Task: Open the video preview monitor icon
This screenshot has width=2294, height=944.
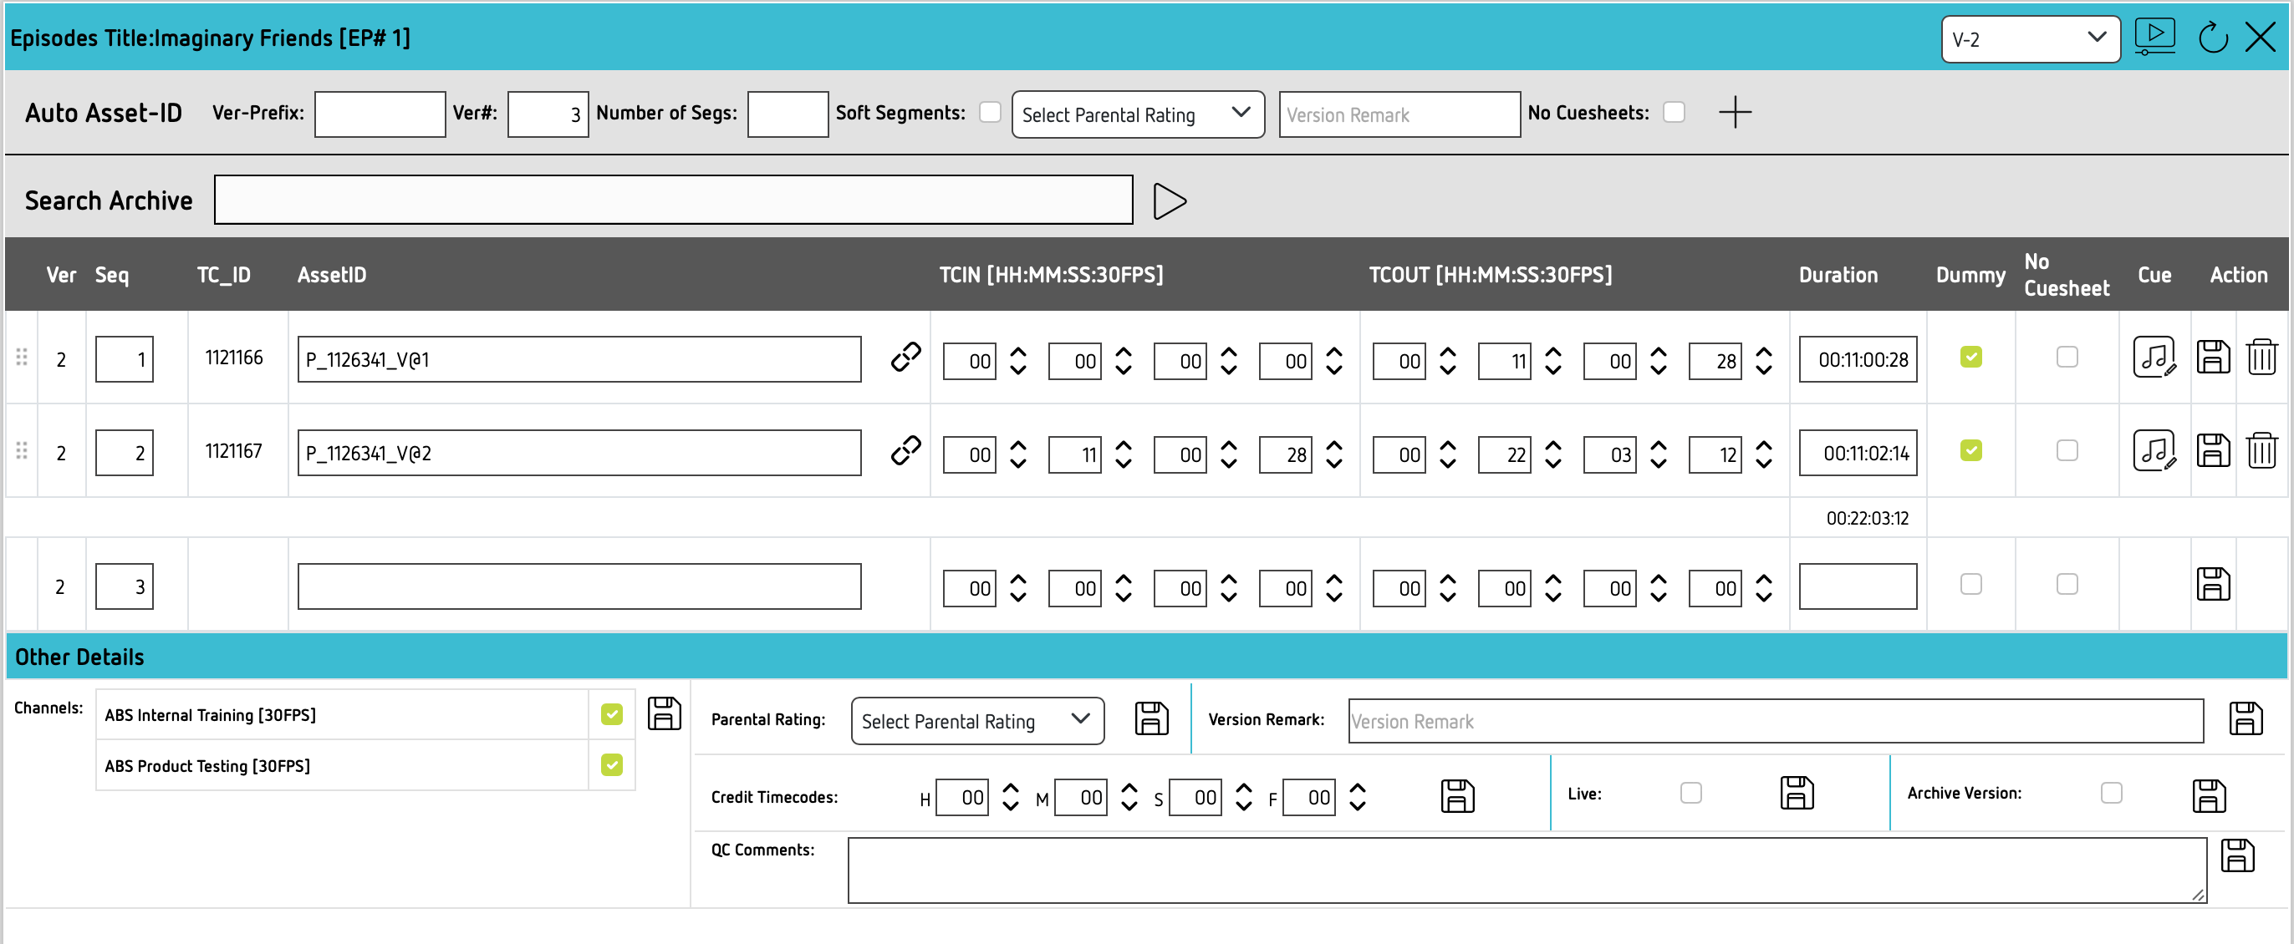Action: click(2154, 38)
